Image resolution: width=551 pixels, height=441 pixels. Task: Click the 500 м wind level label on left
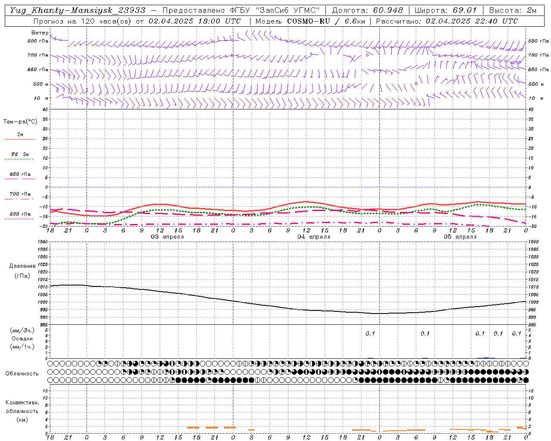coord(41,84)
